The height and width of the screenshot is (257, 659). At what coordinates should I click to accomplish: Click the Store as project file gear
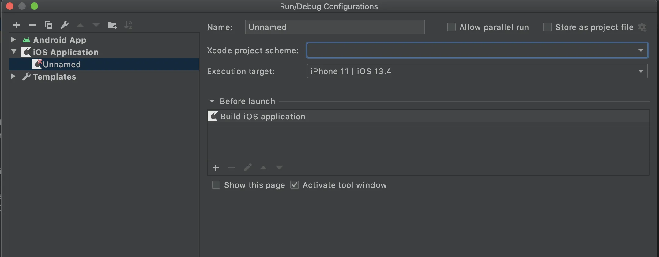tap(642, 27)
